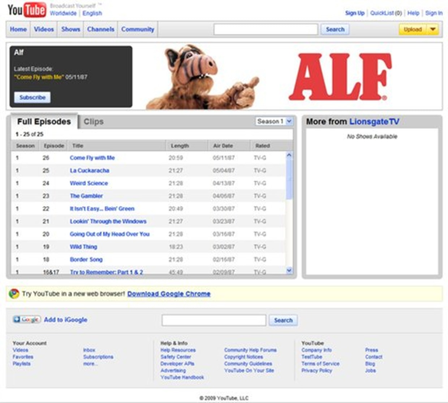
Task: Click the Google Chrome icon in banner
Action: (x=14, y=294)
